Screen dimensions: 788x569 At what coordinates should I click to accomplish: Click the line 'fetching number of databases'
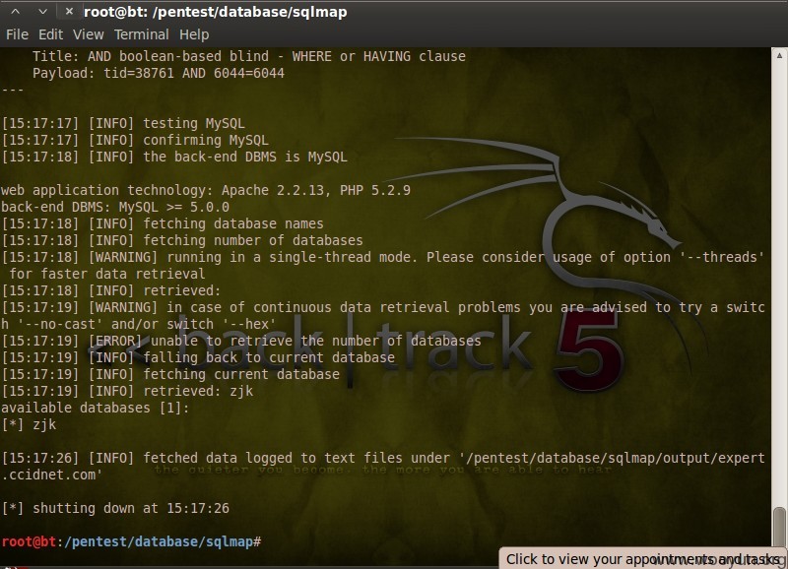(182, 240)
